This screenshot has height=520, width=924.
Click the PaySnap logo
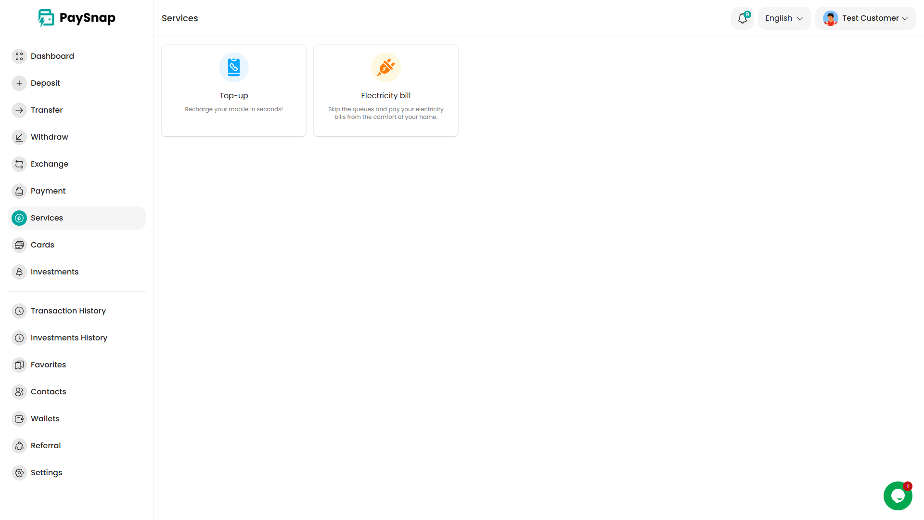click(77, 18)
